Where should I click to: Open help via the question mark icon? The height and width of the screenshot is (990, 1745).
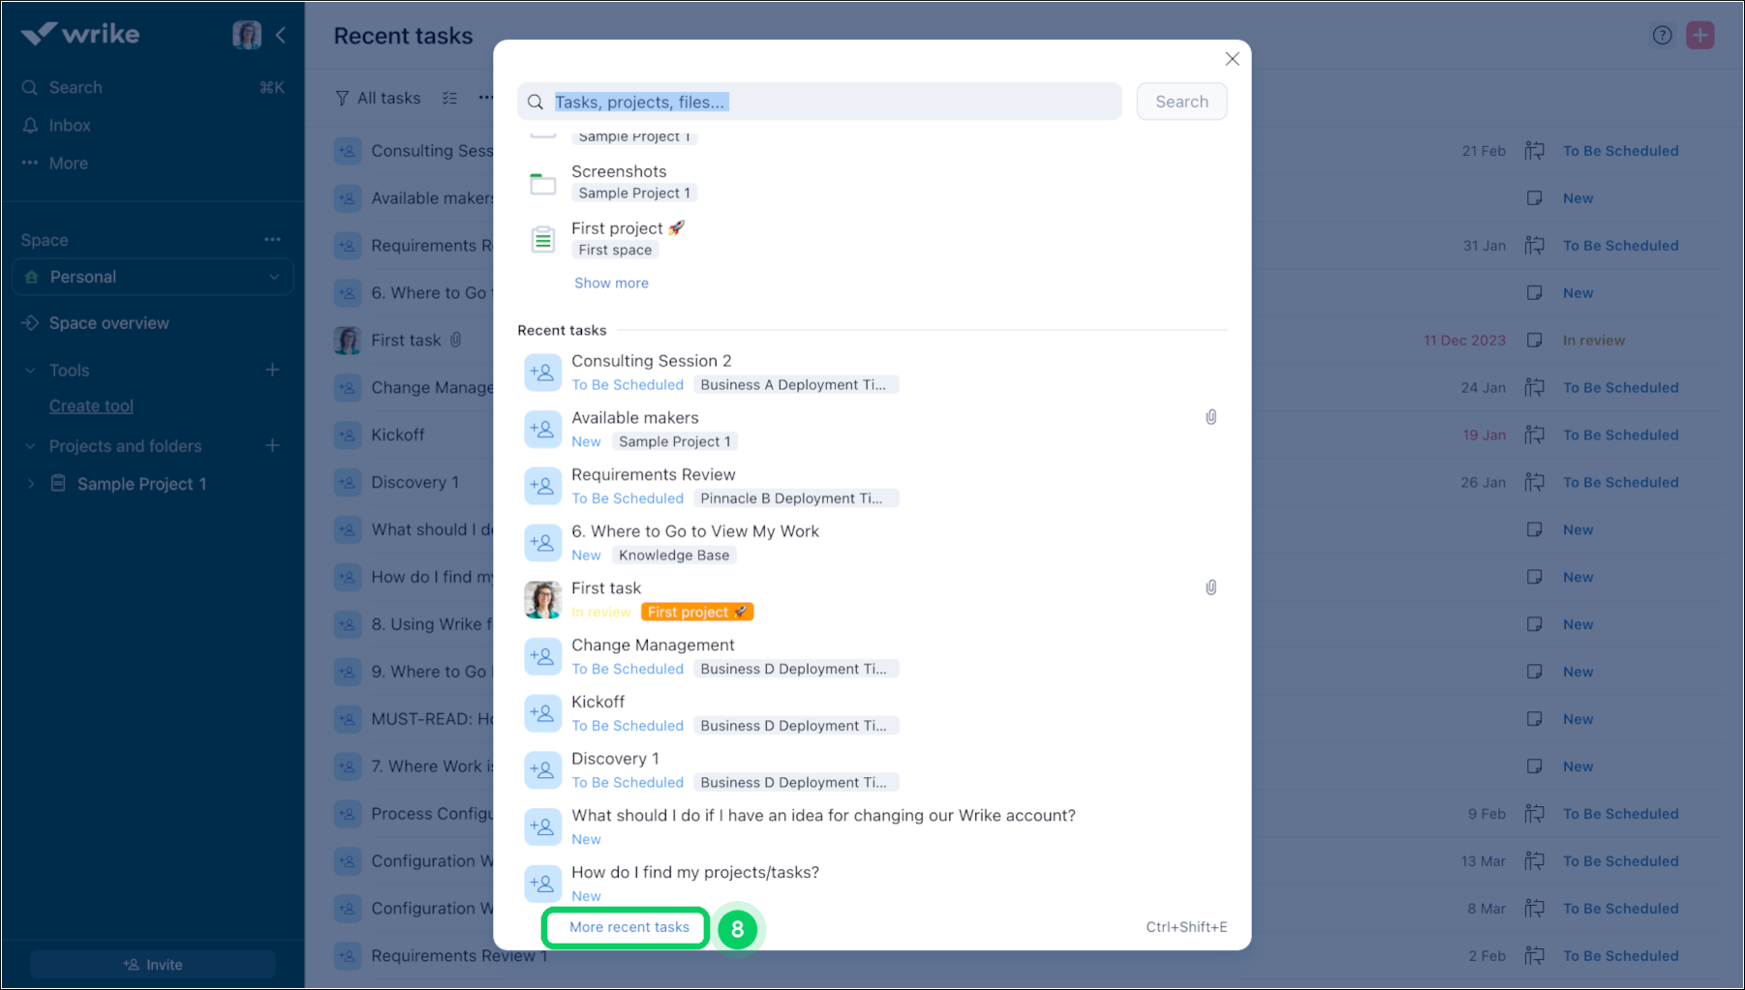[1663, 34]
